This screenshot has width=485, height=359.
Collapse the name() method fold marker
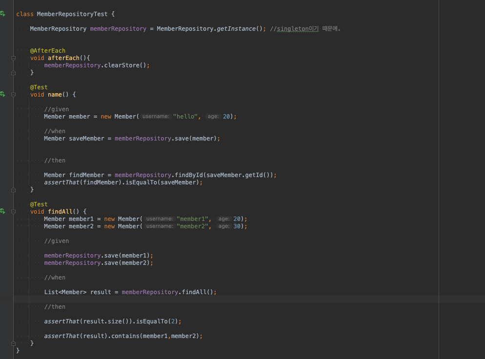[x=13, y=95]
